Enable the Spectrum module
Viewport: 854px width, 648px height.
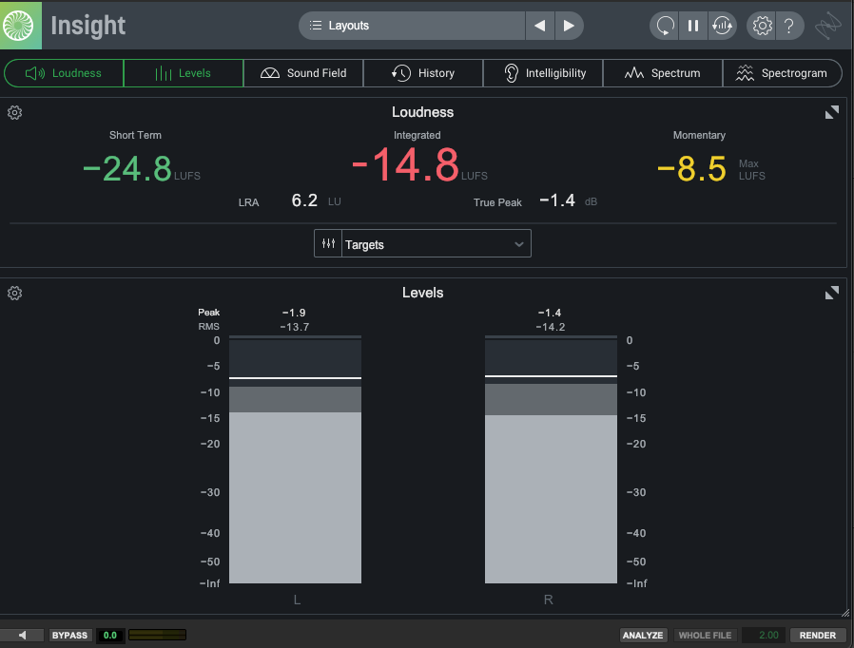click(663, 73)
